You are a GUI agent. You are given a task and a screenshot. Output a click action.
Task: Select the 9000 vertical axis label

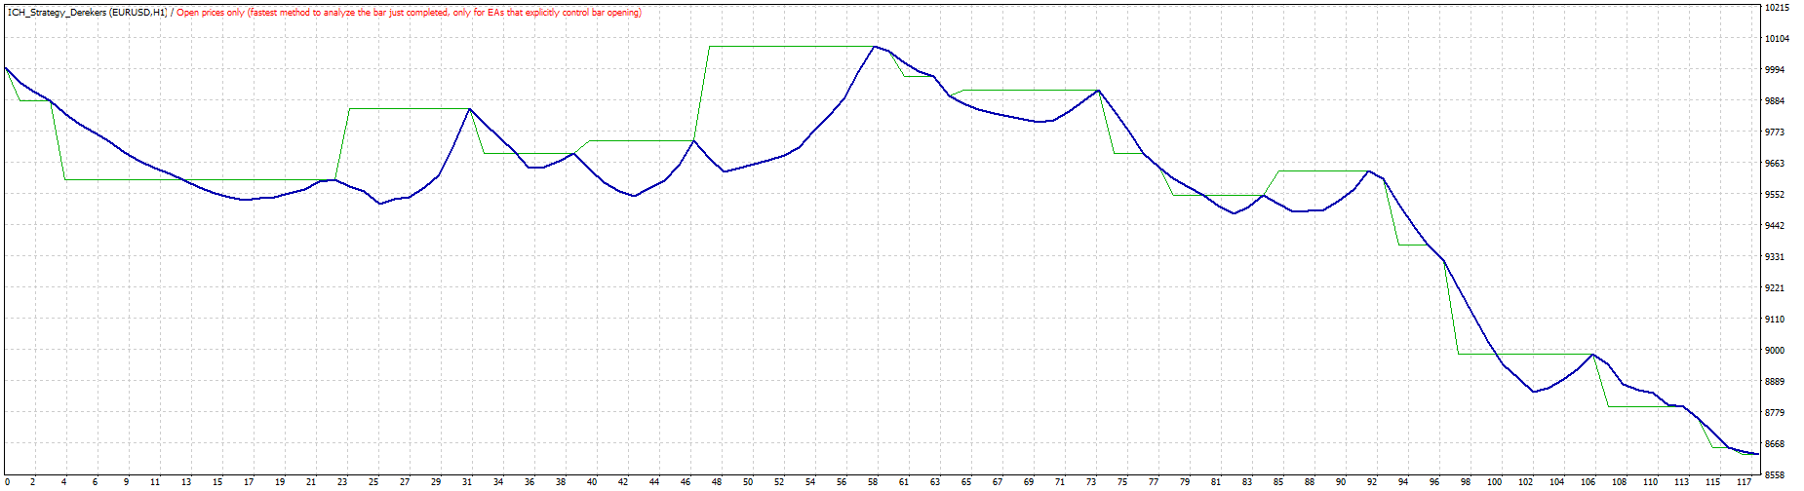click(1775, 351)
